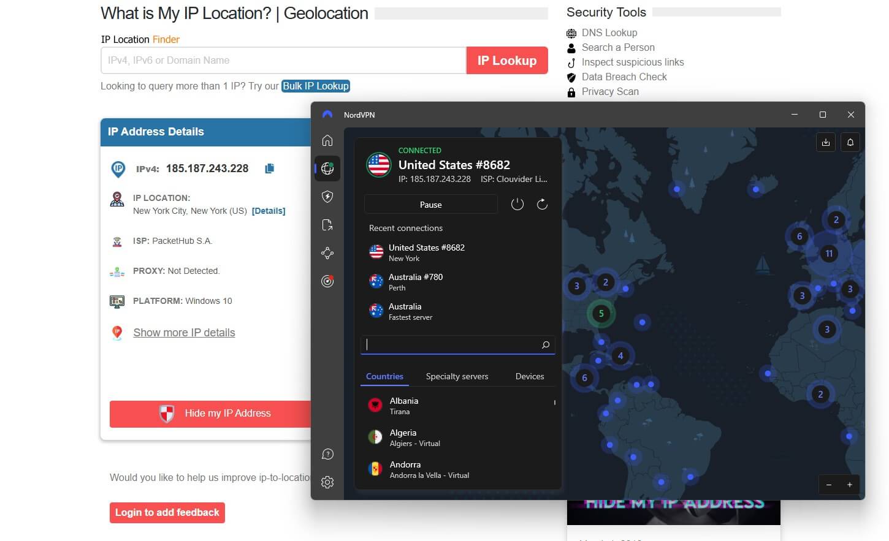Open the Data Breach Check link

(x=624, y=77)
